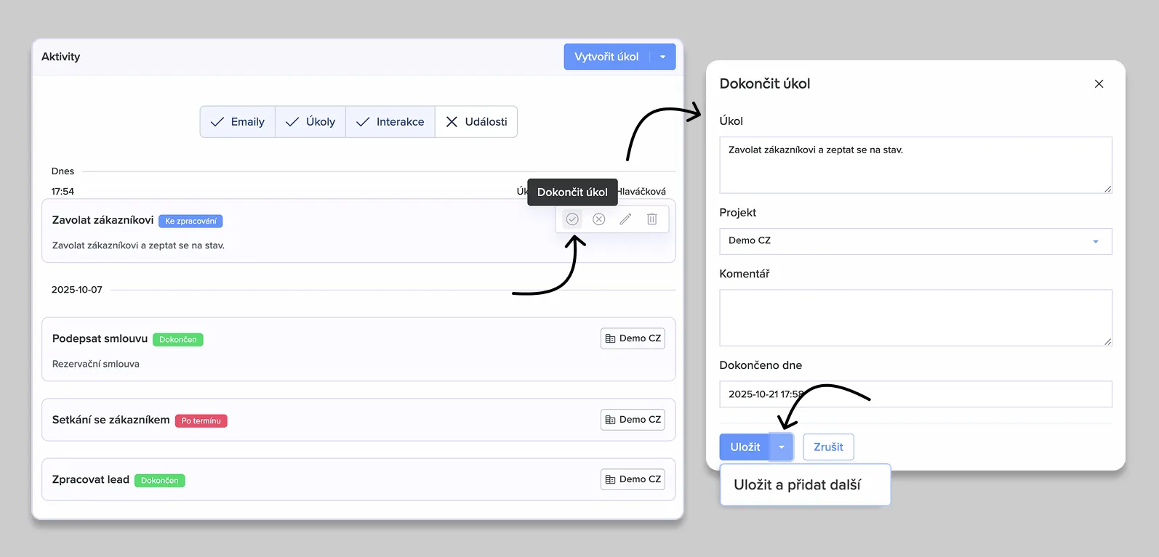Open the Vytvořit úkol dropdown arrow
1159x557 pixels.
pyautogui.click(x=662, y=57)
